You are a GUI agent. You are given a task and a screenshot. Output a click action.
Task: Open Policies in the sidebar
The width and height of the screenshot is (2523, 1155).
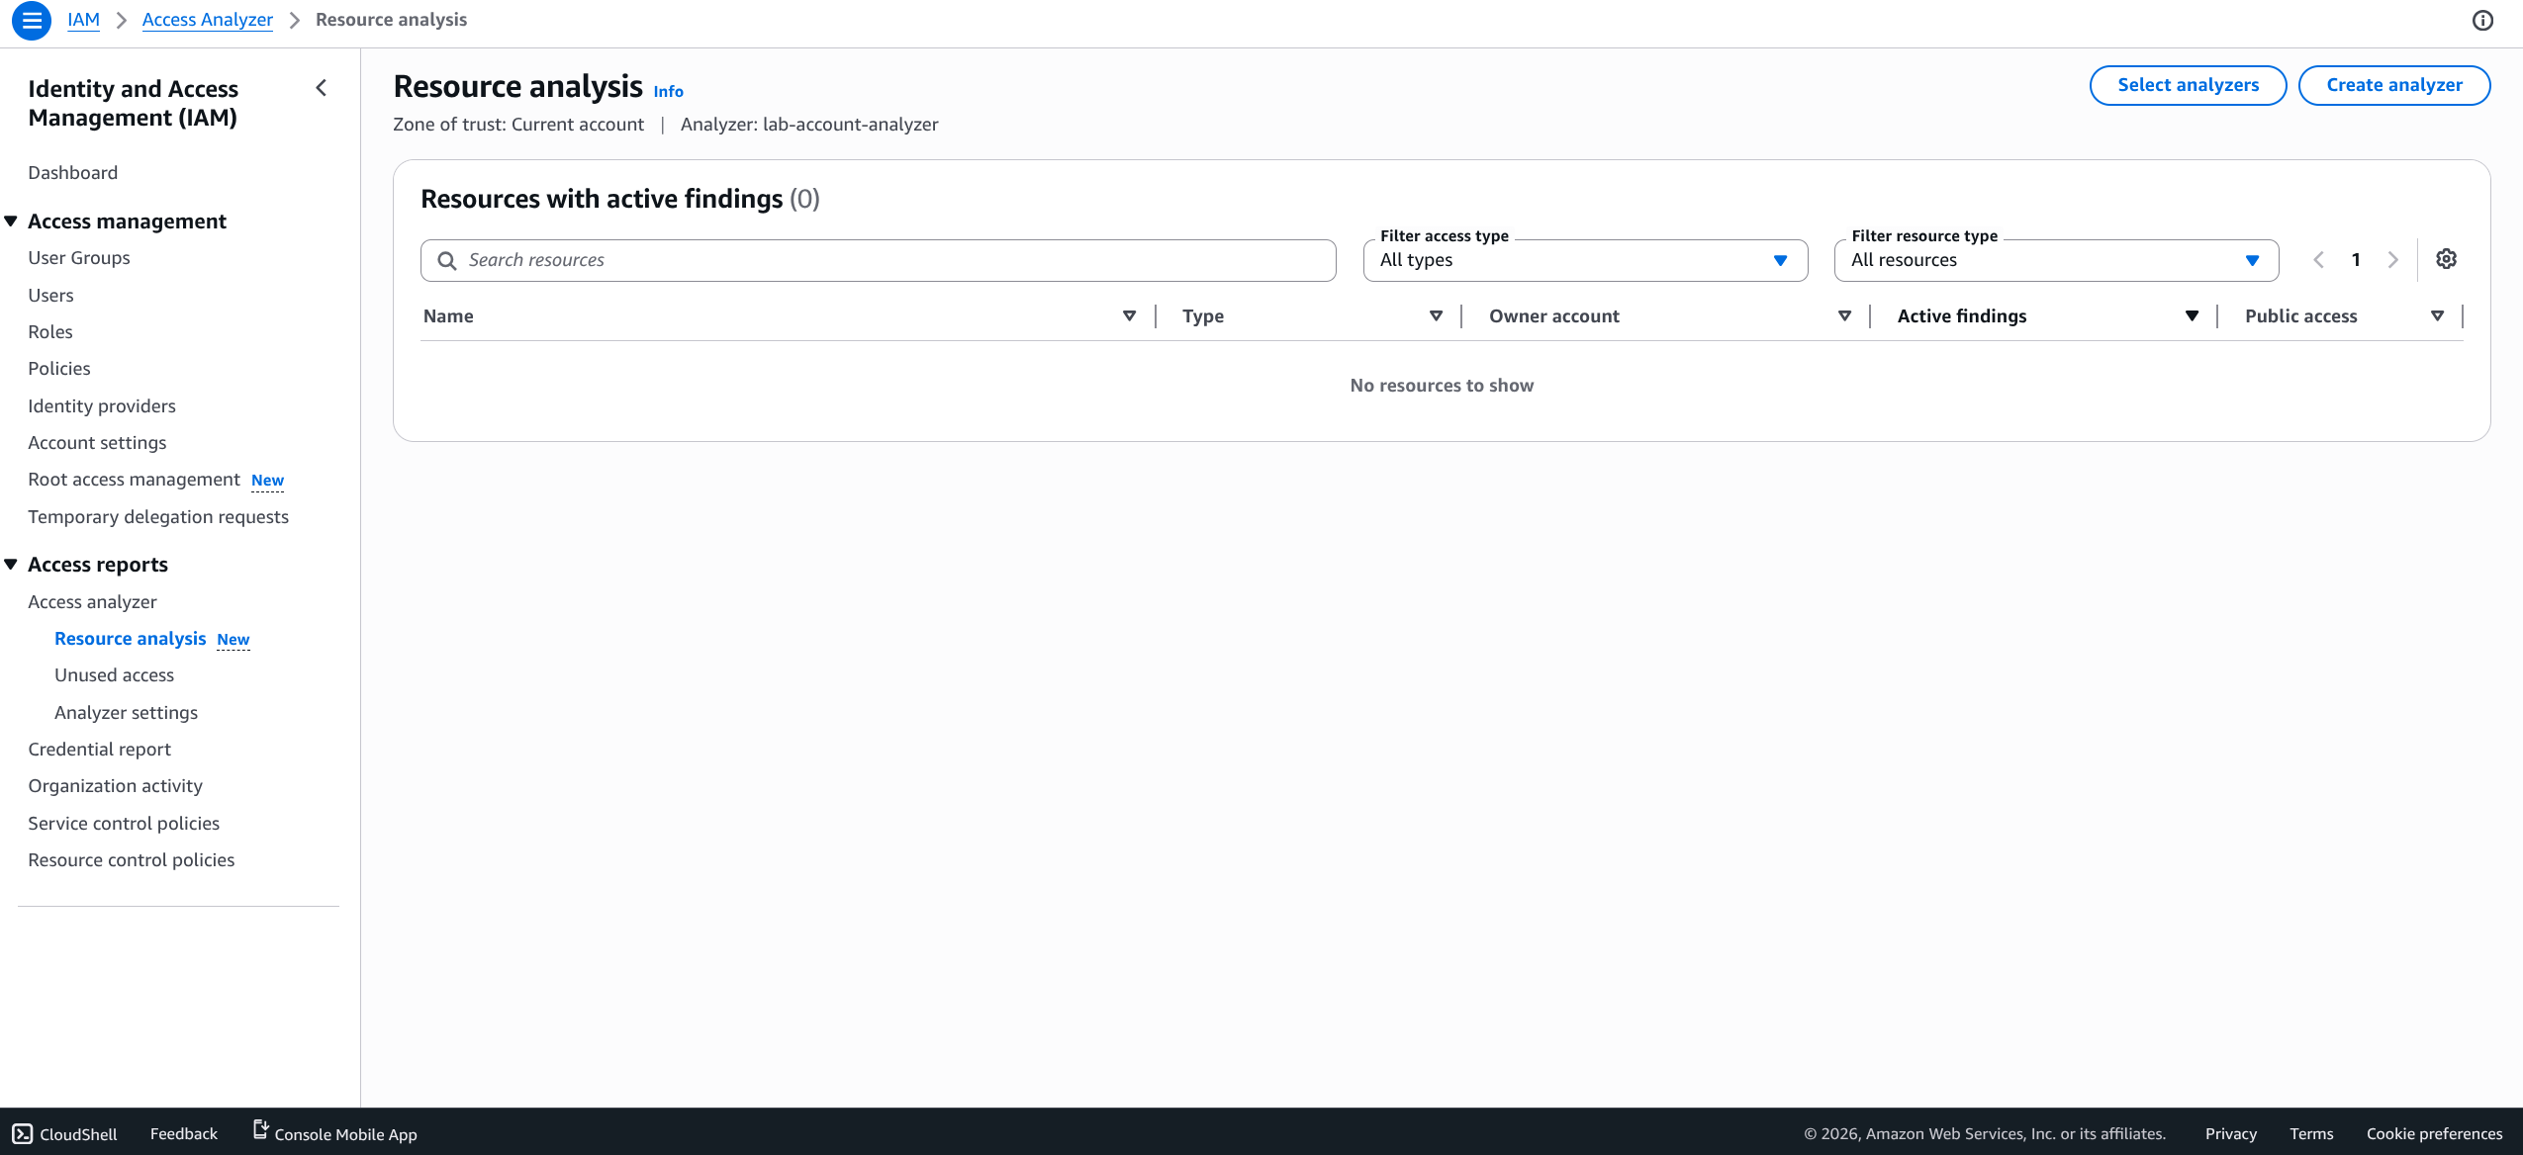tap(59, 369)
